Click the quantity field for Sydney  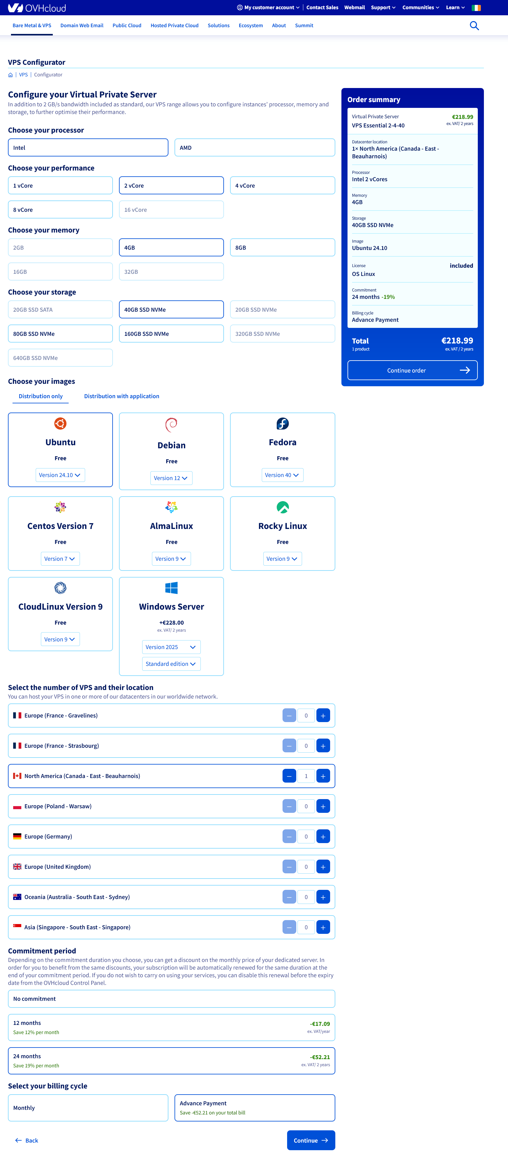pos(306,897)
